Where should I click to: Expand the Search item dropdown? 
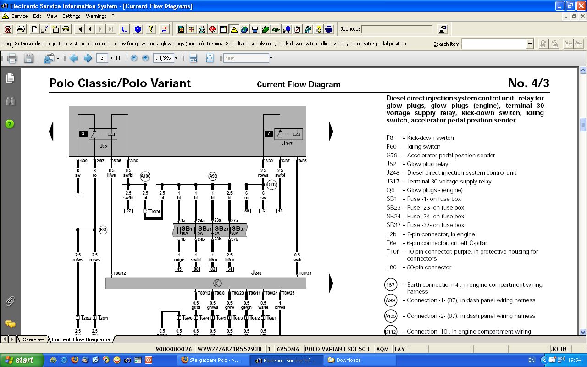tap(530, 44)
